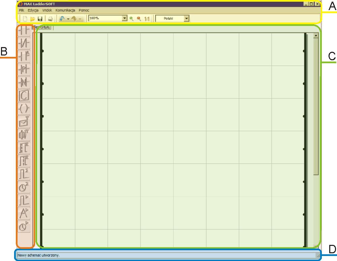Screen dimensions: 337x261
Task: Select the normally open contact tool
Action: point(24,31)
